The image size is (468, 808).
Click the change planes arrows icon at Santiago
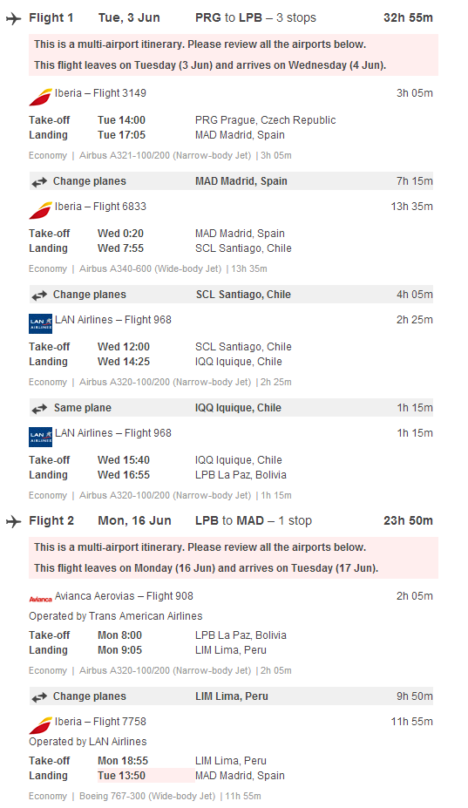coord(39,295)
